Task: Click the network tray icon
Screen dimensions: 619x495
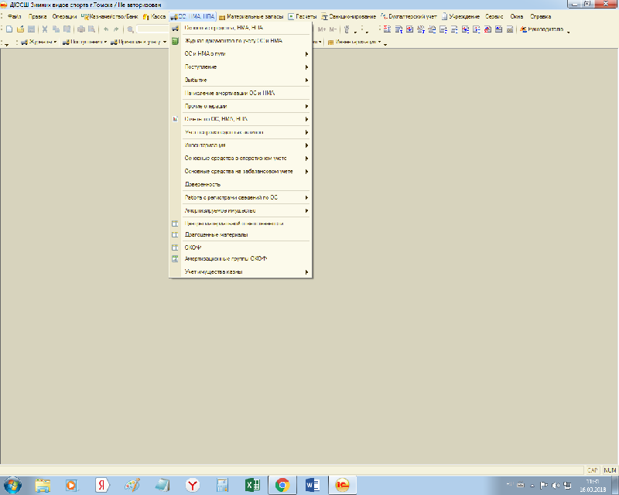Action: click(x=567, y=485)
